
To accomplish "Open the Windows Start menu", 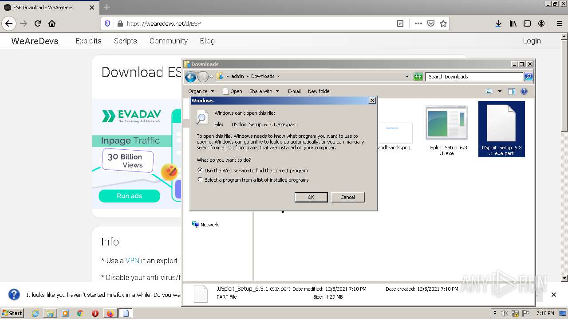I will 12,313.
